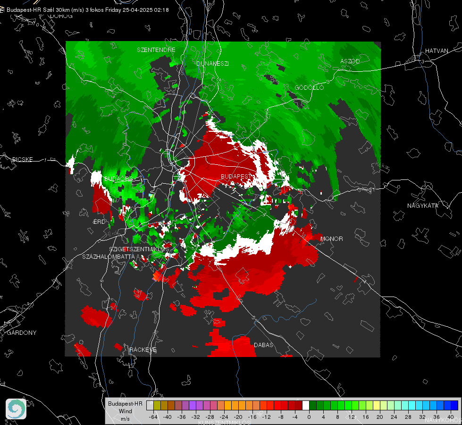This screenshot has width=462, height=425.
Task: Click the DUNAKESZI city label
Action: (212, 63)
